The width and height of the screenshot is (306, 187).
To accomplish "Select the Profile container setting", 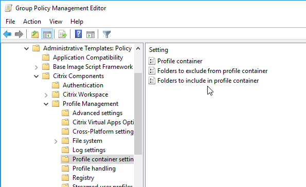I will (179, 61).
